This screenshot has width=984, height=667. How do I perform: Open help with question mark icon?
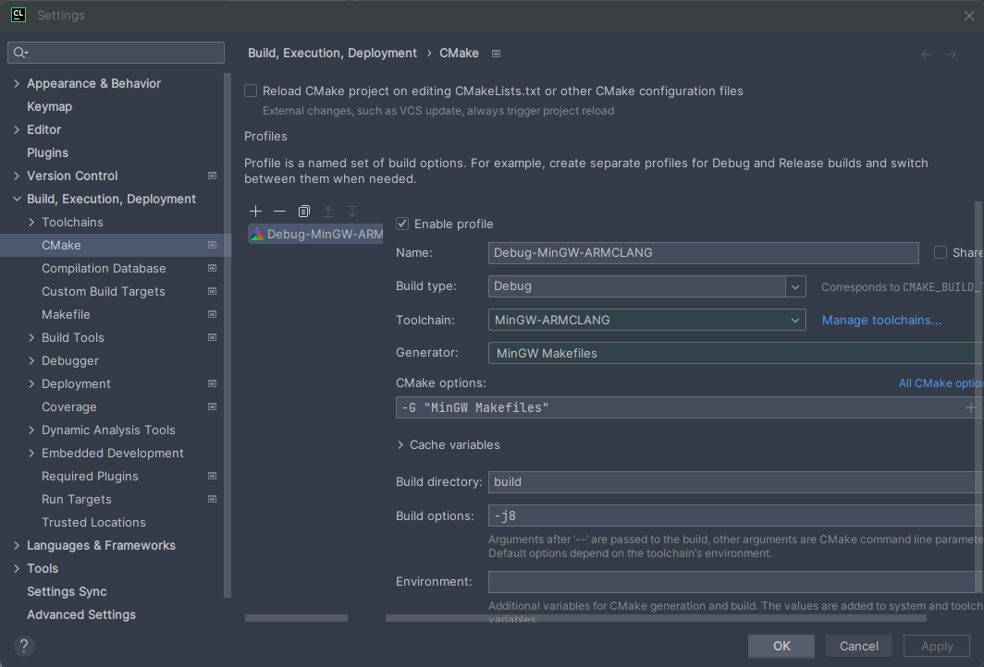point(24,646)
